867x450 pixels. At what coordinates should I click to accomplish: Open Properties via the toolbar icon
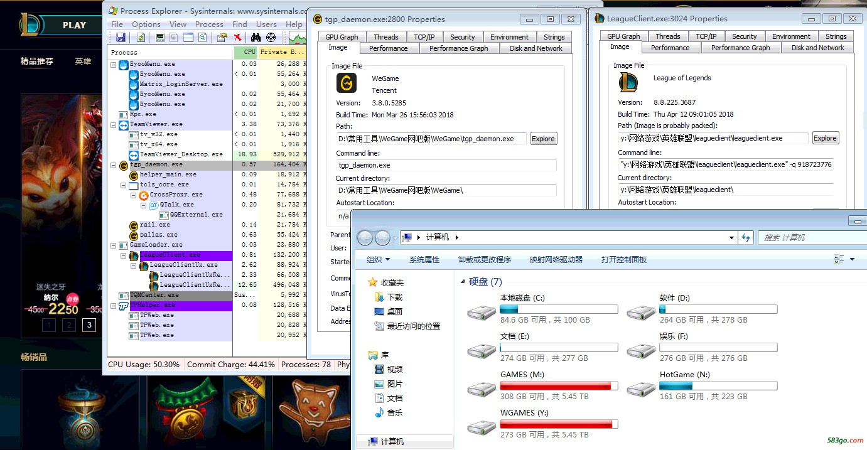[x=222, y=38]
